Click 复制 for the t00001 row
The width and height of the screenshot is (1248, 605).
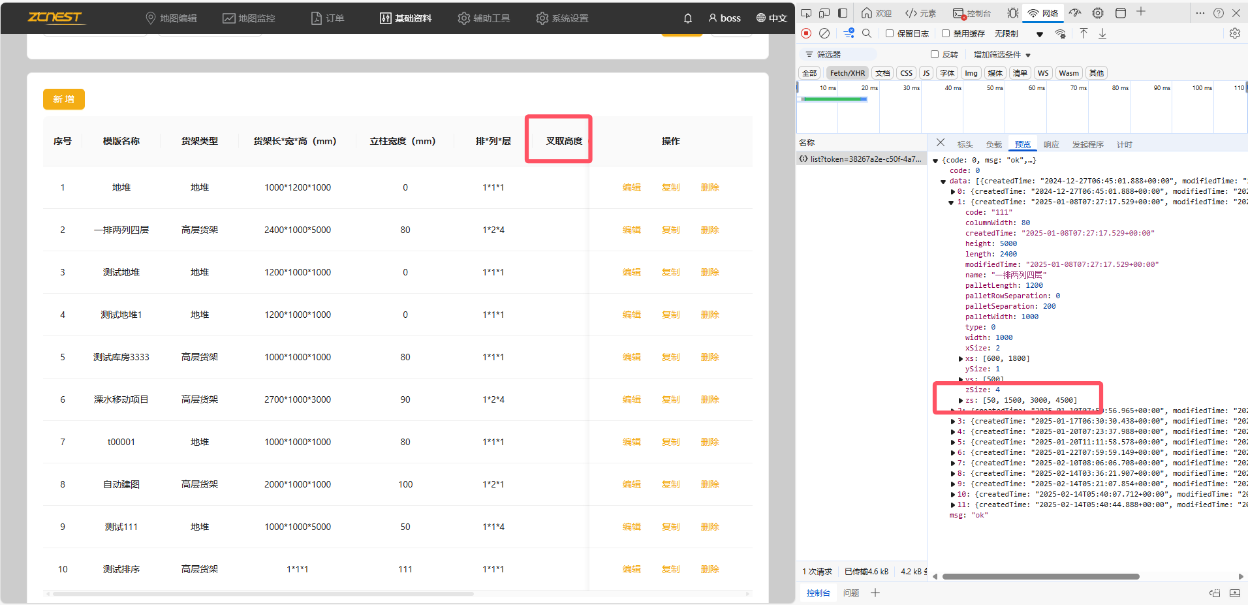pos(671,442)
